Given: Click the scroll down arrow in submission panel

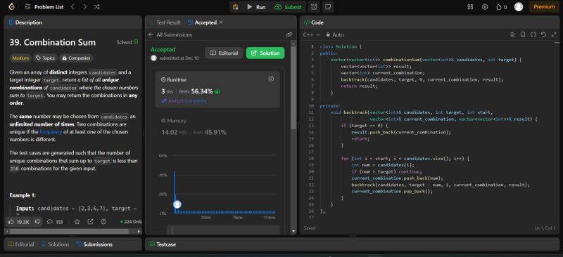Looking at the screenshot, I should (293, 232).
